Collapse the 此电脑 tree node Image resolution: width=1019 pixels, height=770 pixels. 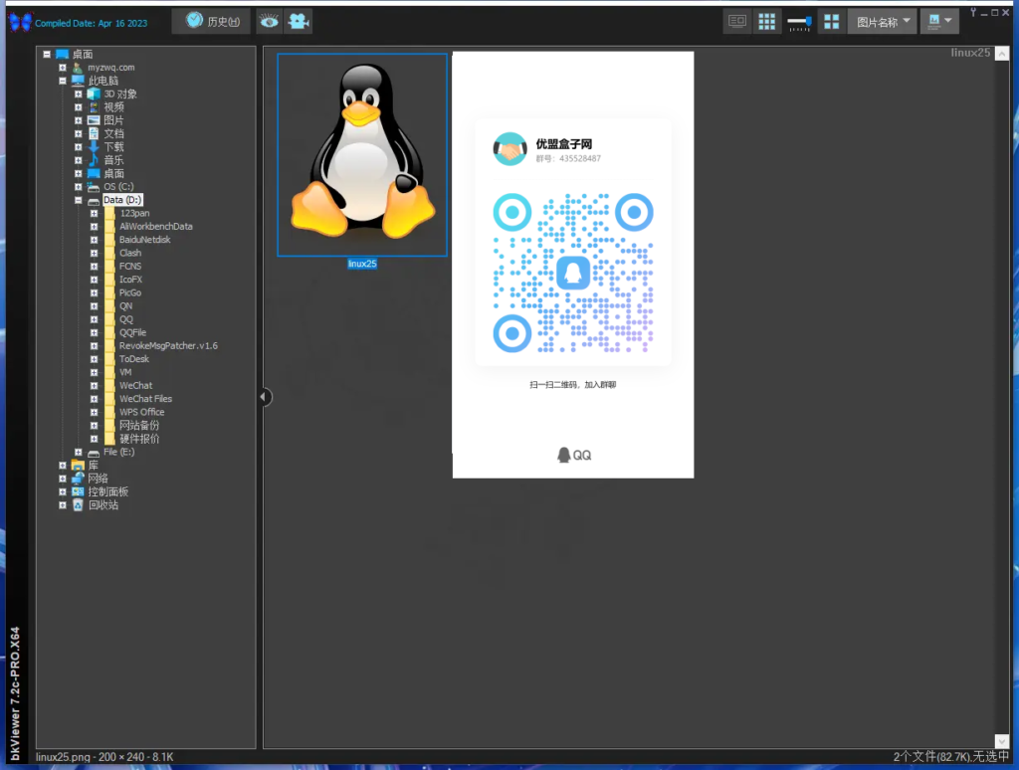(63, 81)
